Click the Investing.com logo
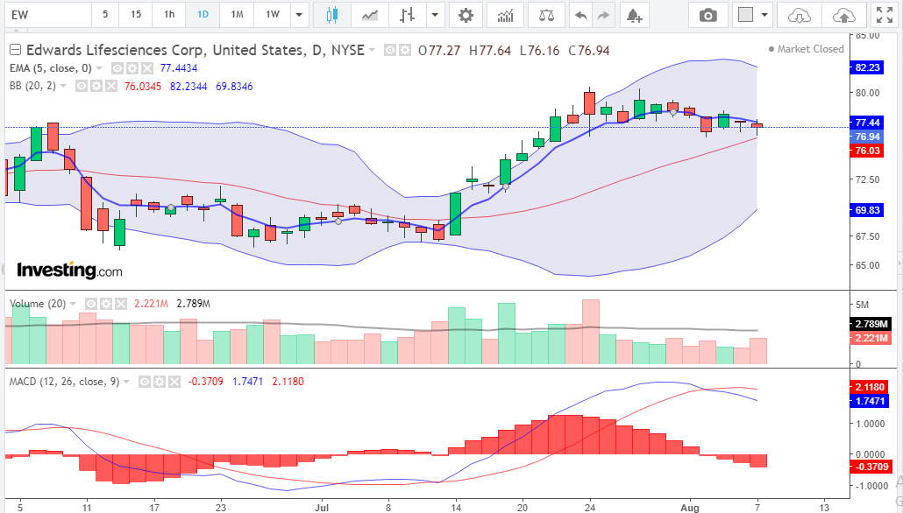This screenshot has height=513, width=903. click(x=69, y=271)
